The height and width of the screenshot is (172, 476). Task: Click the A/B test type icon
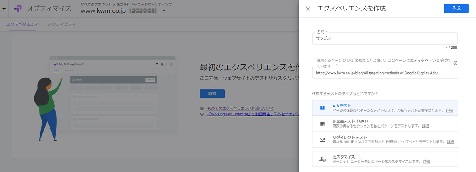[x=322, y=108]
